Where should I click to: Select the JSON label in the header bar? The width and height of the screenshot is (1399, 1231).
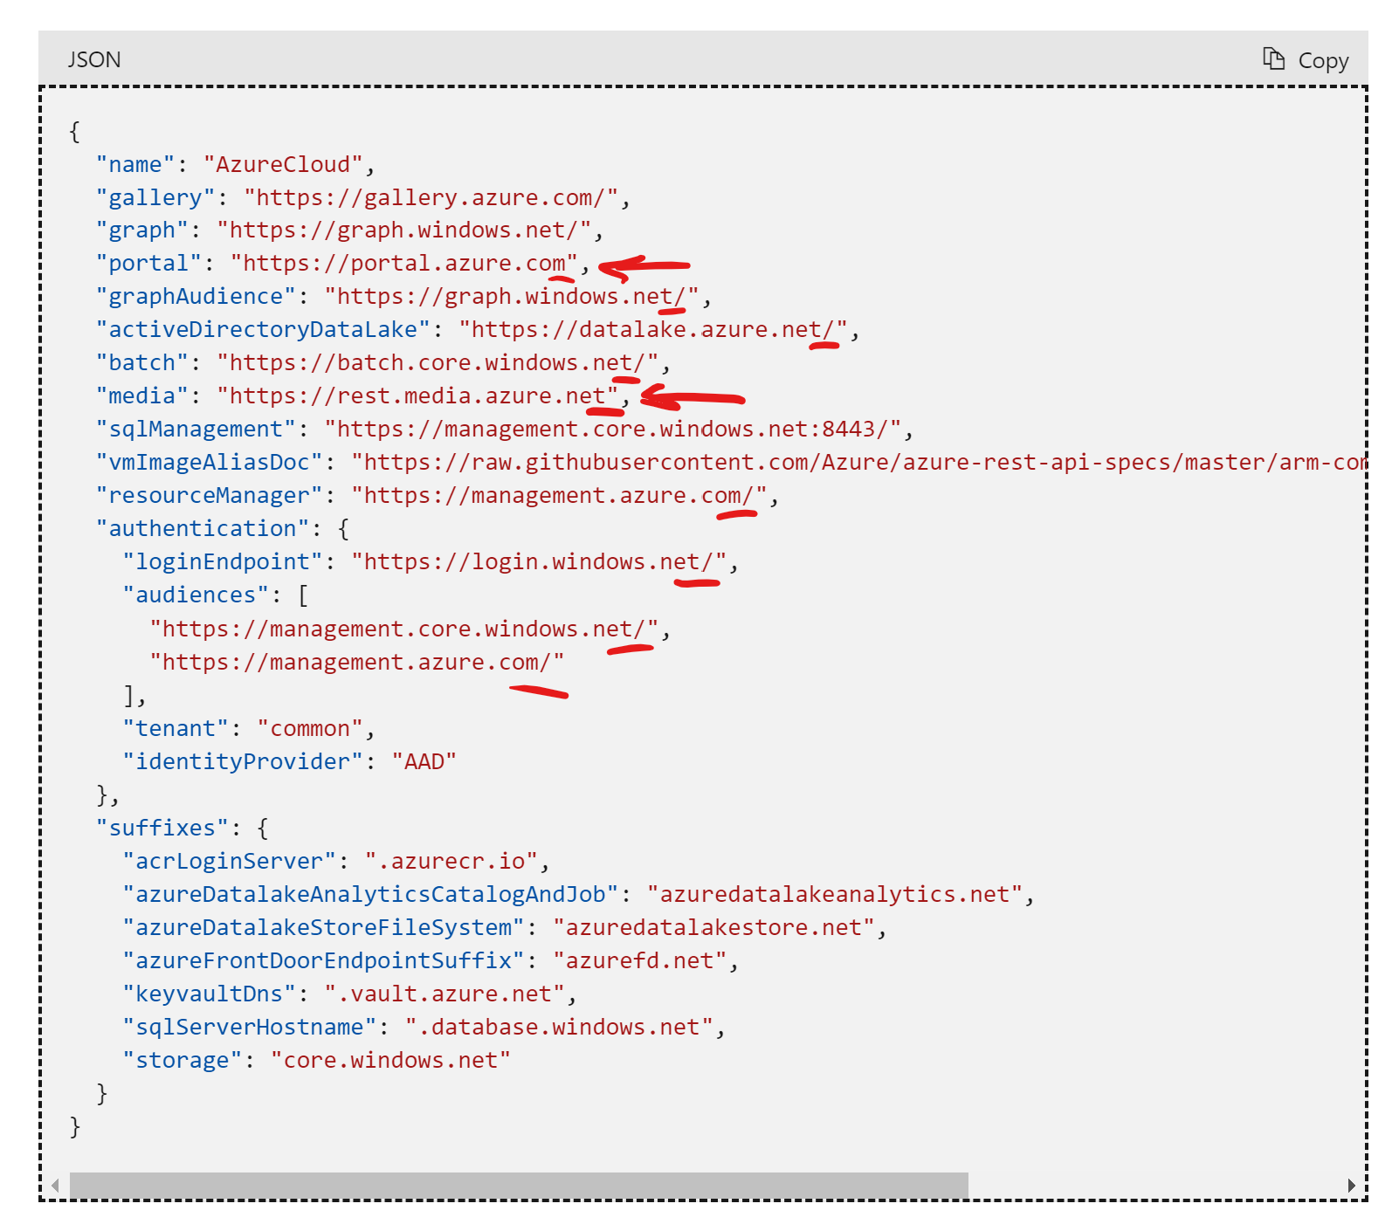(x=94, y=59)
